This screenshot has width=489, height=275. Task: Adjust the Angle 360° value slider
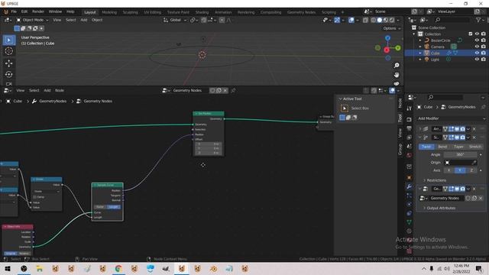pos(460,154)
